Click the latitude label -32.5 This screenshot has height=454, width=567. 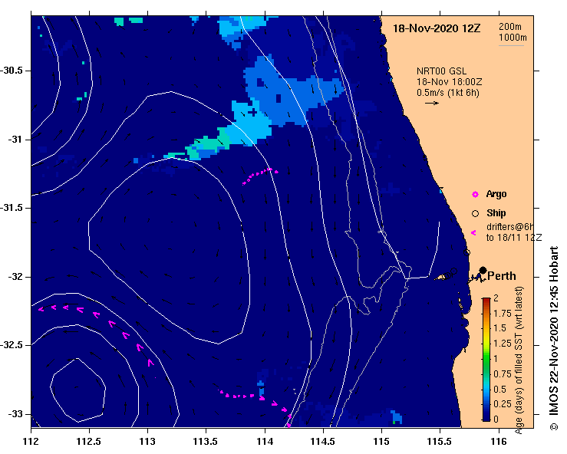click(12, 345)
